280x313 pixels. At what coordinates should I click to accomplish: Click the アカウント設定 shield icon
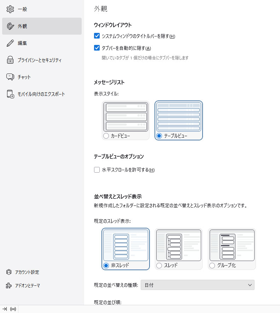tap(9, 272)
